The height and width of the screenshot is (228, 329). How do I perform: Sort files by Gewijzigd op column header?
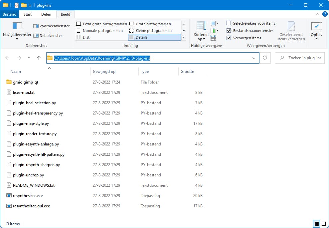click(x=104, y=72)
